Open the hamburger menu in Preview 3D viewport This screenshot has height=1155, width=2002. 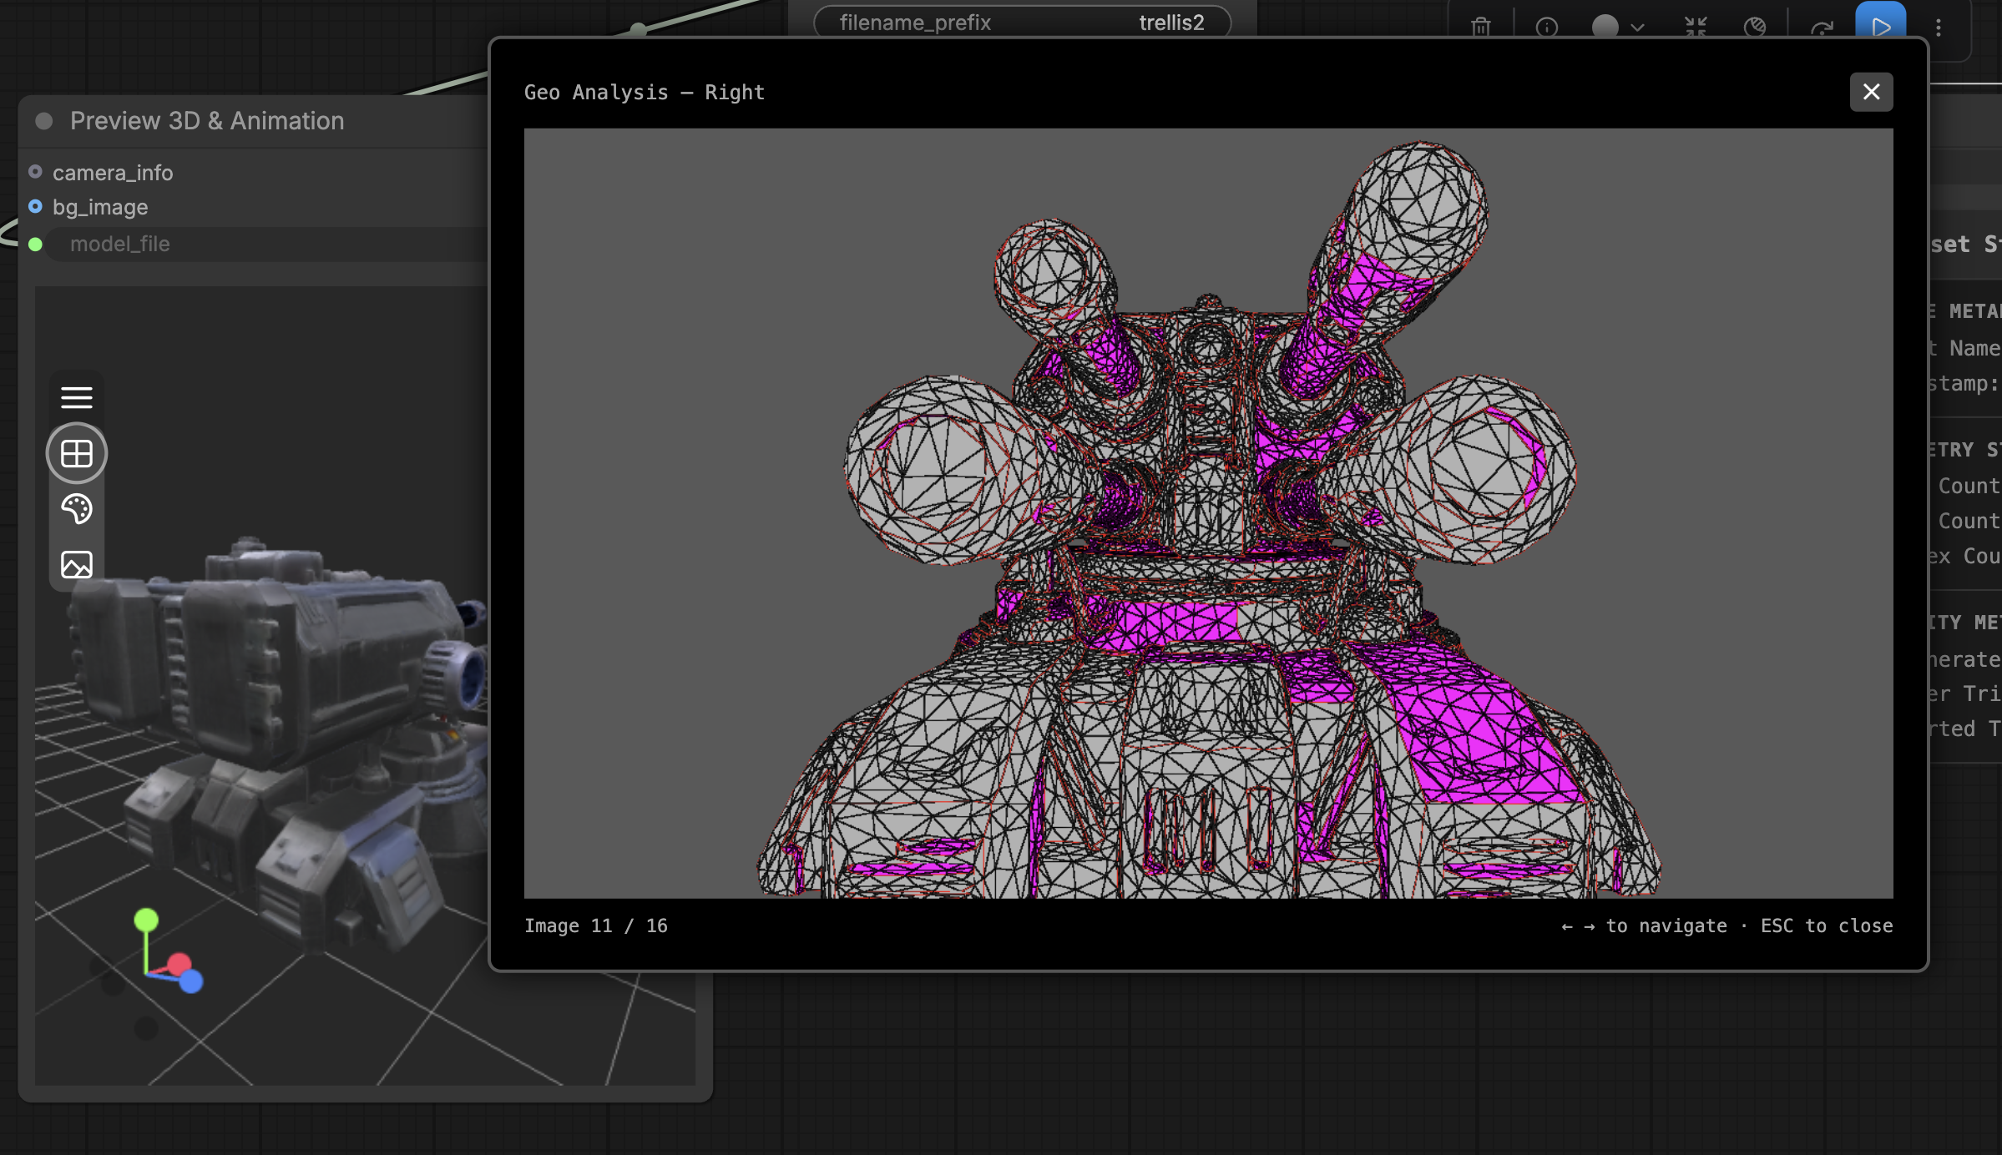pyautogui.click(x=77, y=397)
